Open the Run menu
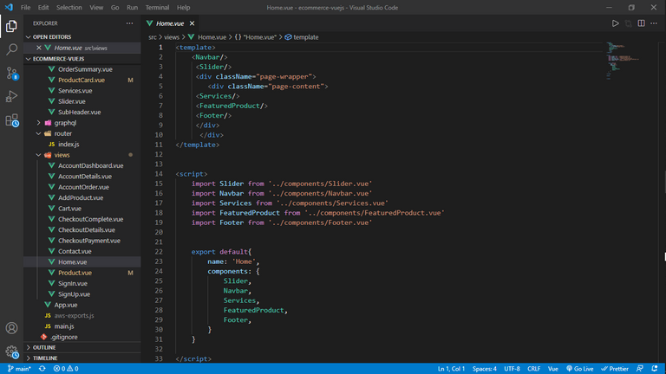This screenshot has height=374, width=666. click(x=132, y=7)
